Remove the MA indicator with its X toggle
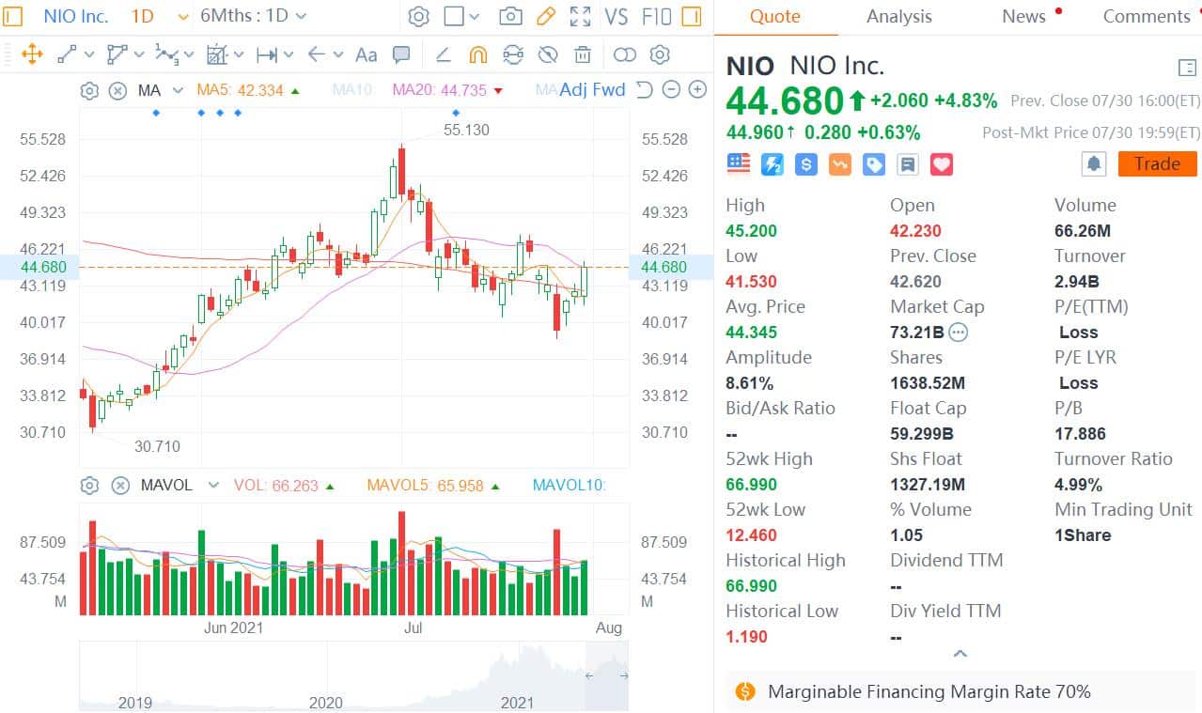The image size is (1202, 713). coord(118,89)
